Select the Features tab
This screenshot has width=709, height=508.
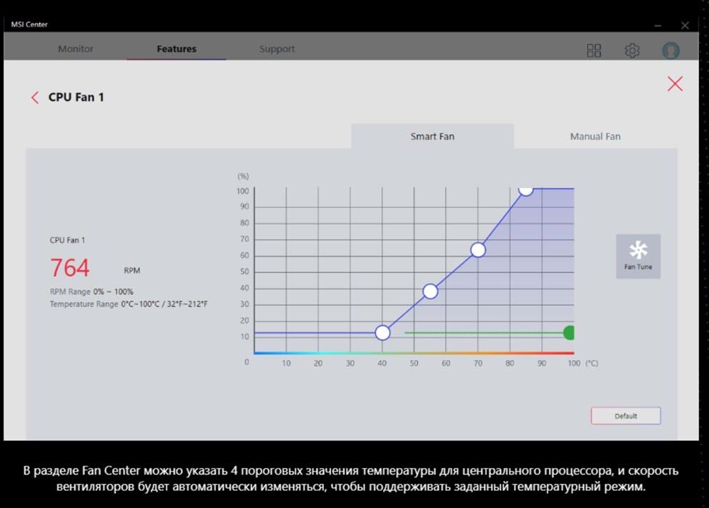pyautogui.click(x=177, y=49)
